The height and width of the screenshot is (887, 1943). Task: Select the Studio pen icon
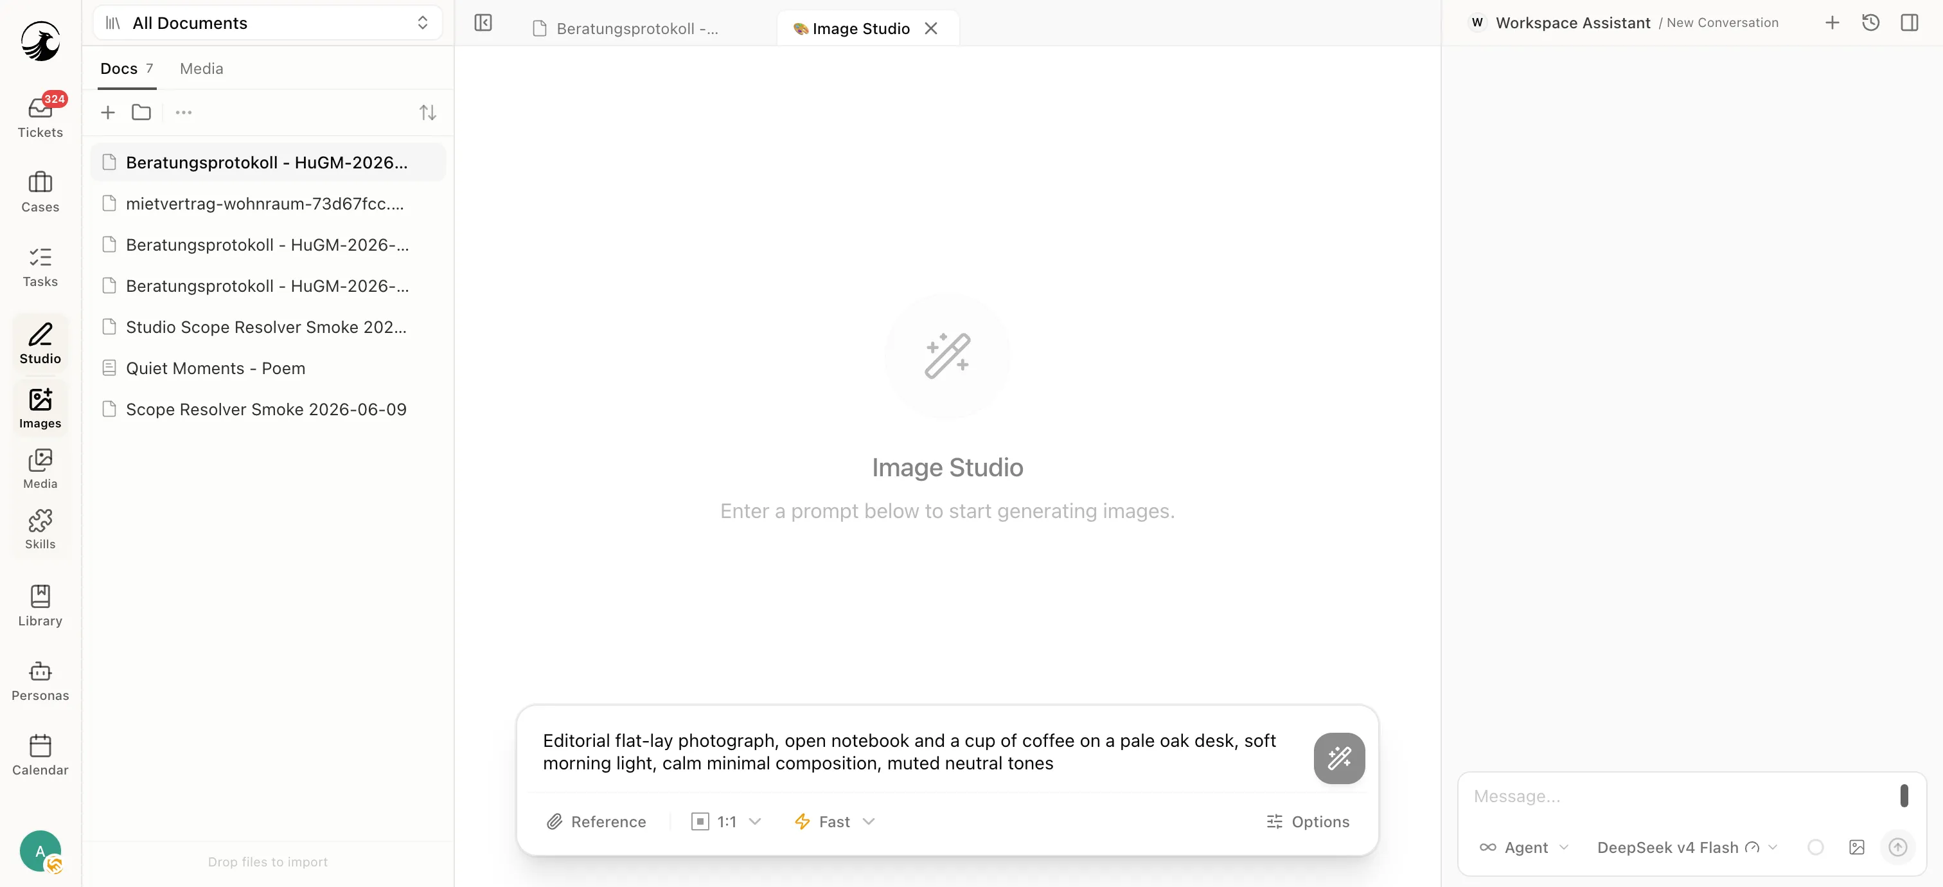coord(40,343)
